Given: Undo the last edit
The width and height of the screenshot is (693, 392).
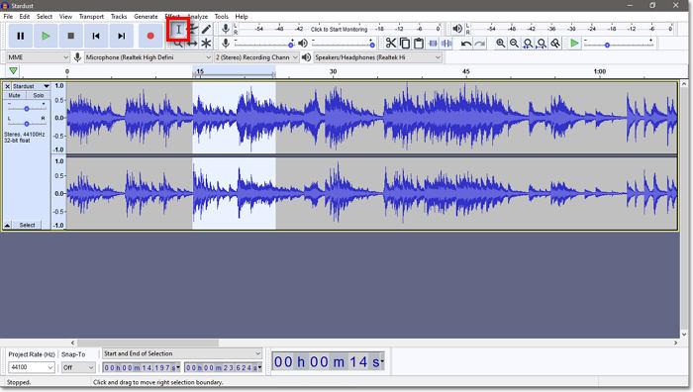Looking at the screenshot, I should point(466,44).
